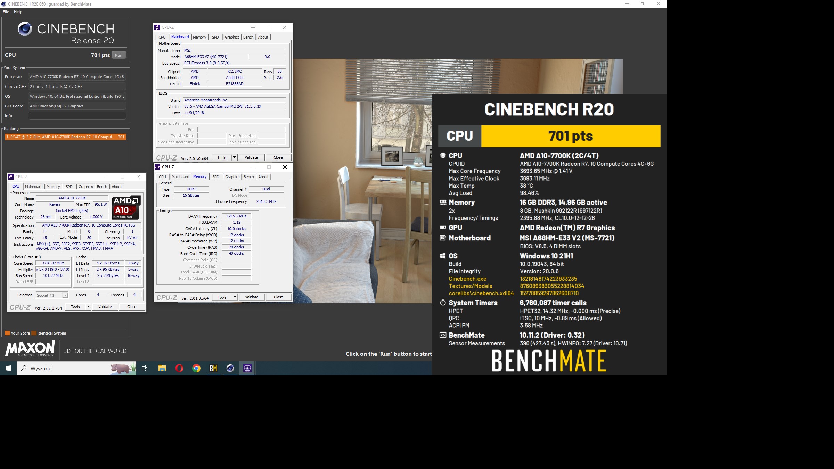The width and height of the screenshot is (834, 469).
Task: Open Graphics tab in CPU CPU-Z window
Action: click(x=86, y=187)
